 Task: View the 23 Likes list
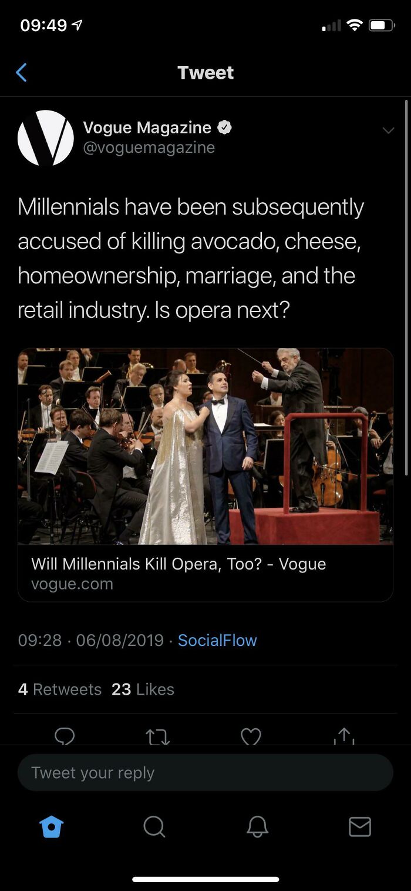(143, 689)
